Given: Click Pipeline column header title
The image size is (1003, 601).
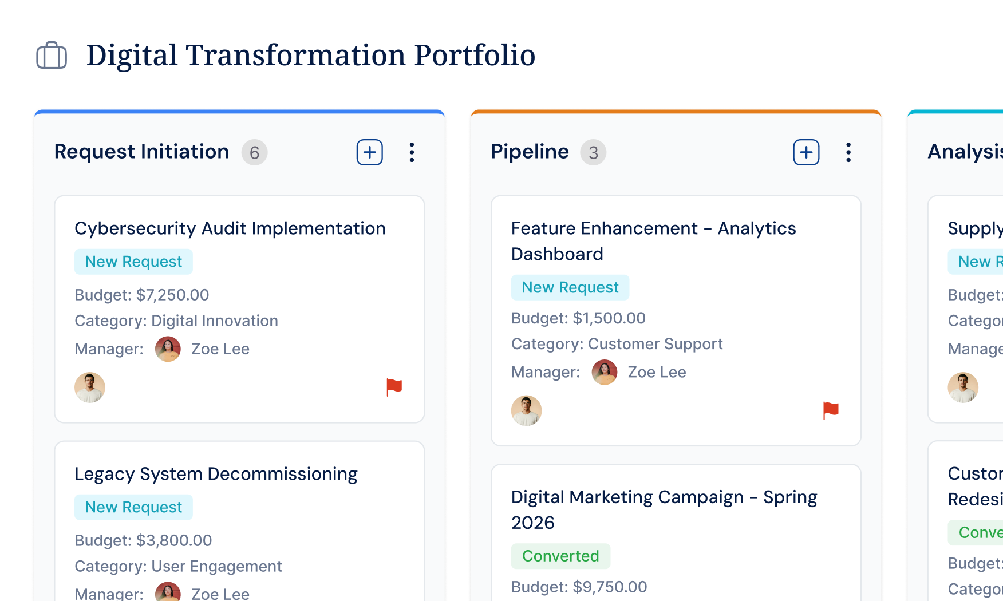Looking at the screenshot, I should pyautogui.click(x=530, y=152).
